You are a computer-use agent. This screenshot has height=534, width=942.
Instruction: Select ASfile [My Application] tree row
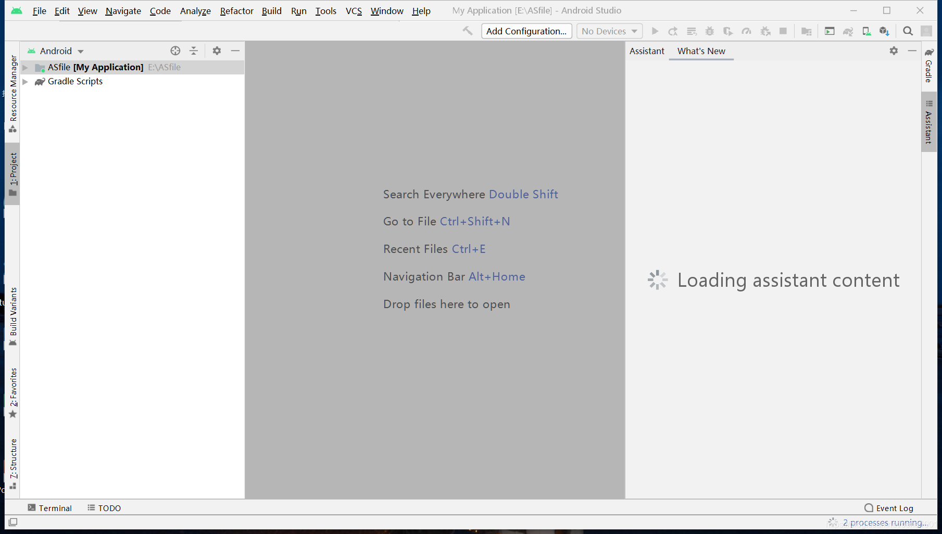[132, 67]
